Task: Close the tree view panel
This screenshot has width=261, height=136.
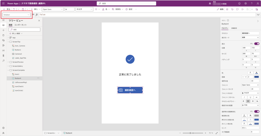Action: [39, 21]
